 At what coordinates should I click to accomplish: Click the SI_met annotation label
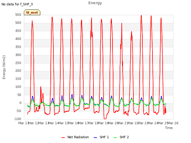(x=32, y=13)
